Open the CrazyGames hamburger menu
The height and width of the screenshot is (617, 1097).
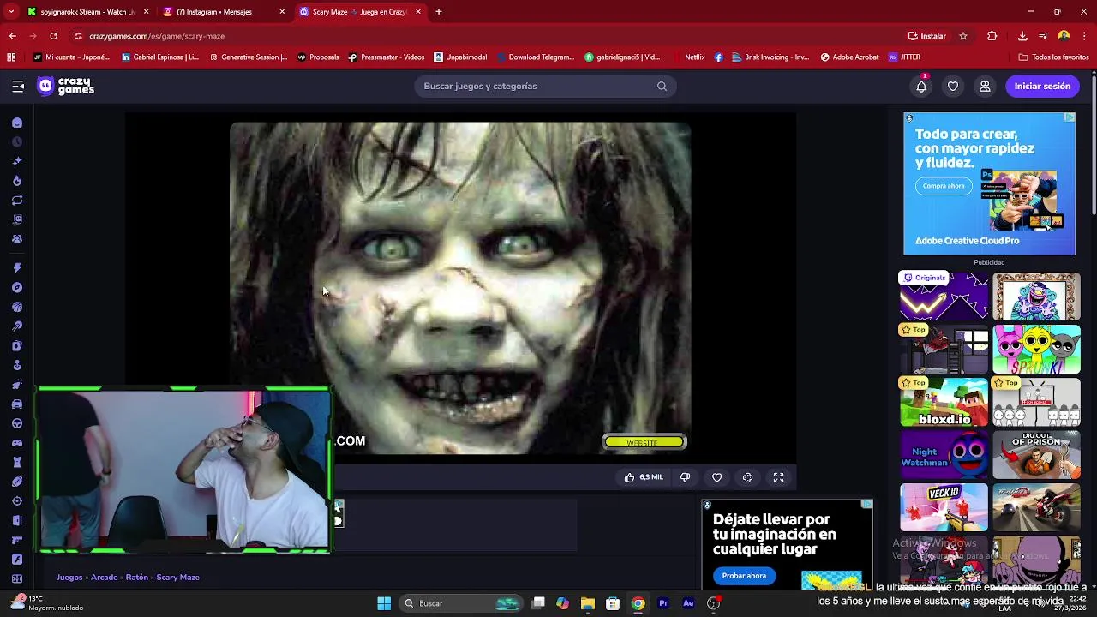tap(18, 86)
